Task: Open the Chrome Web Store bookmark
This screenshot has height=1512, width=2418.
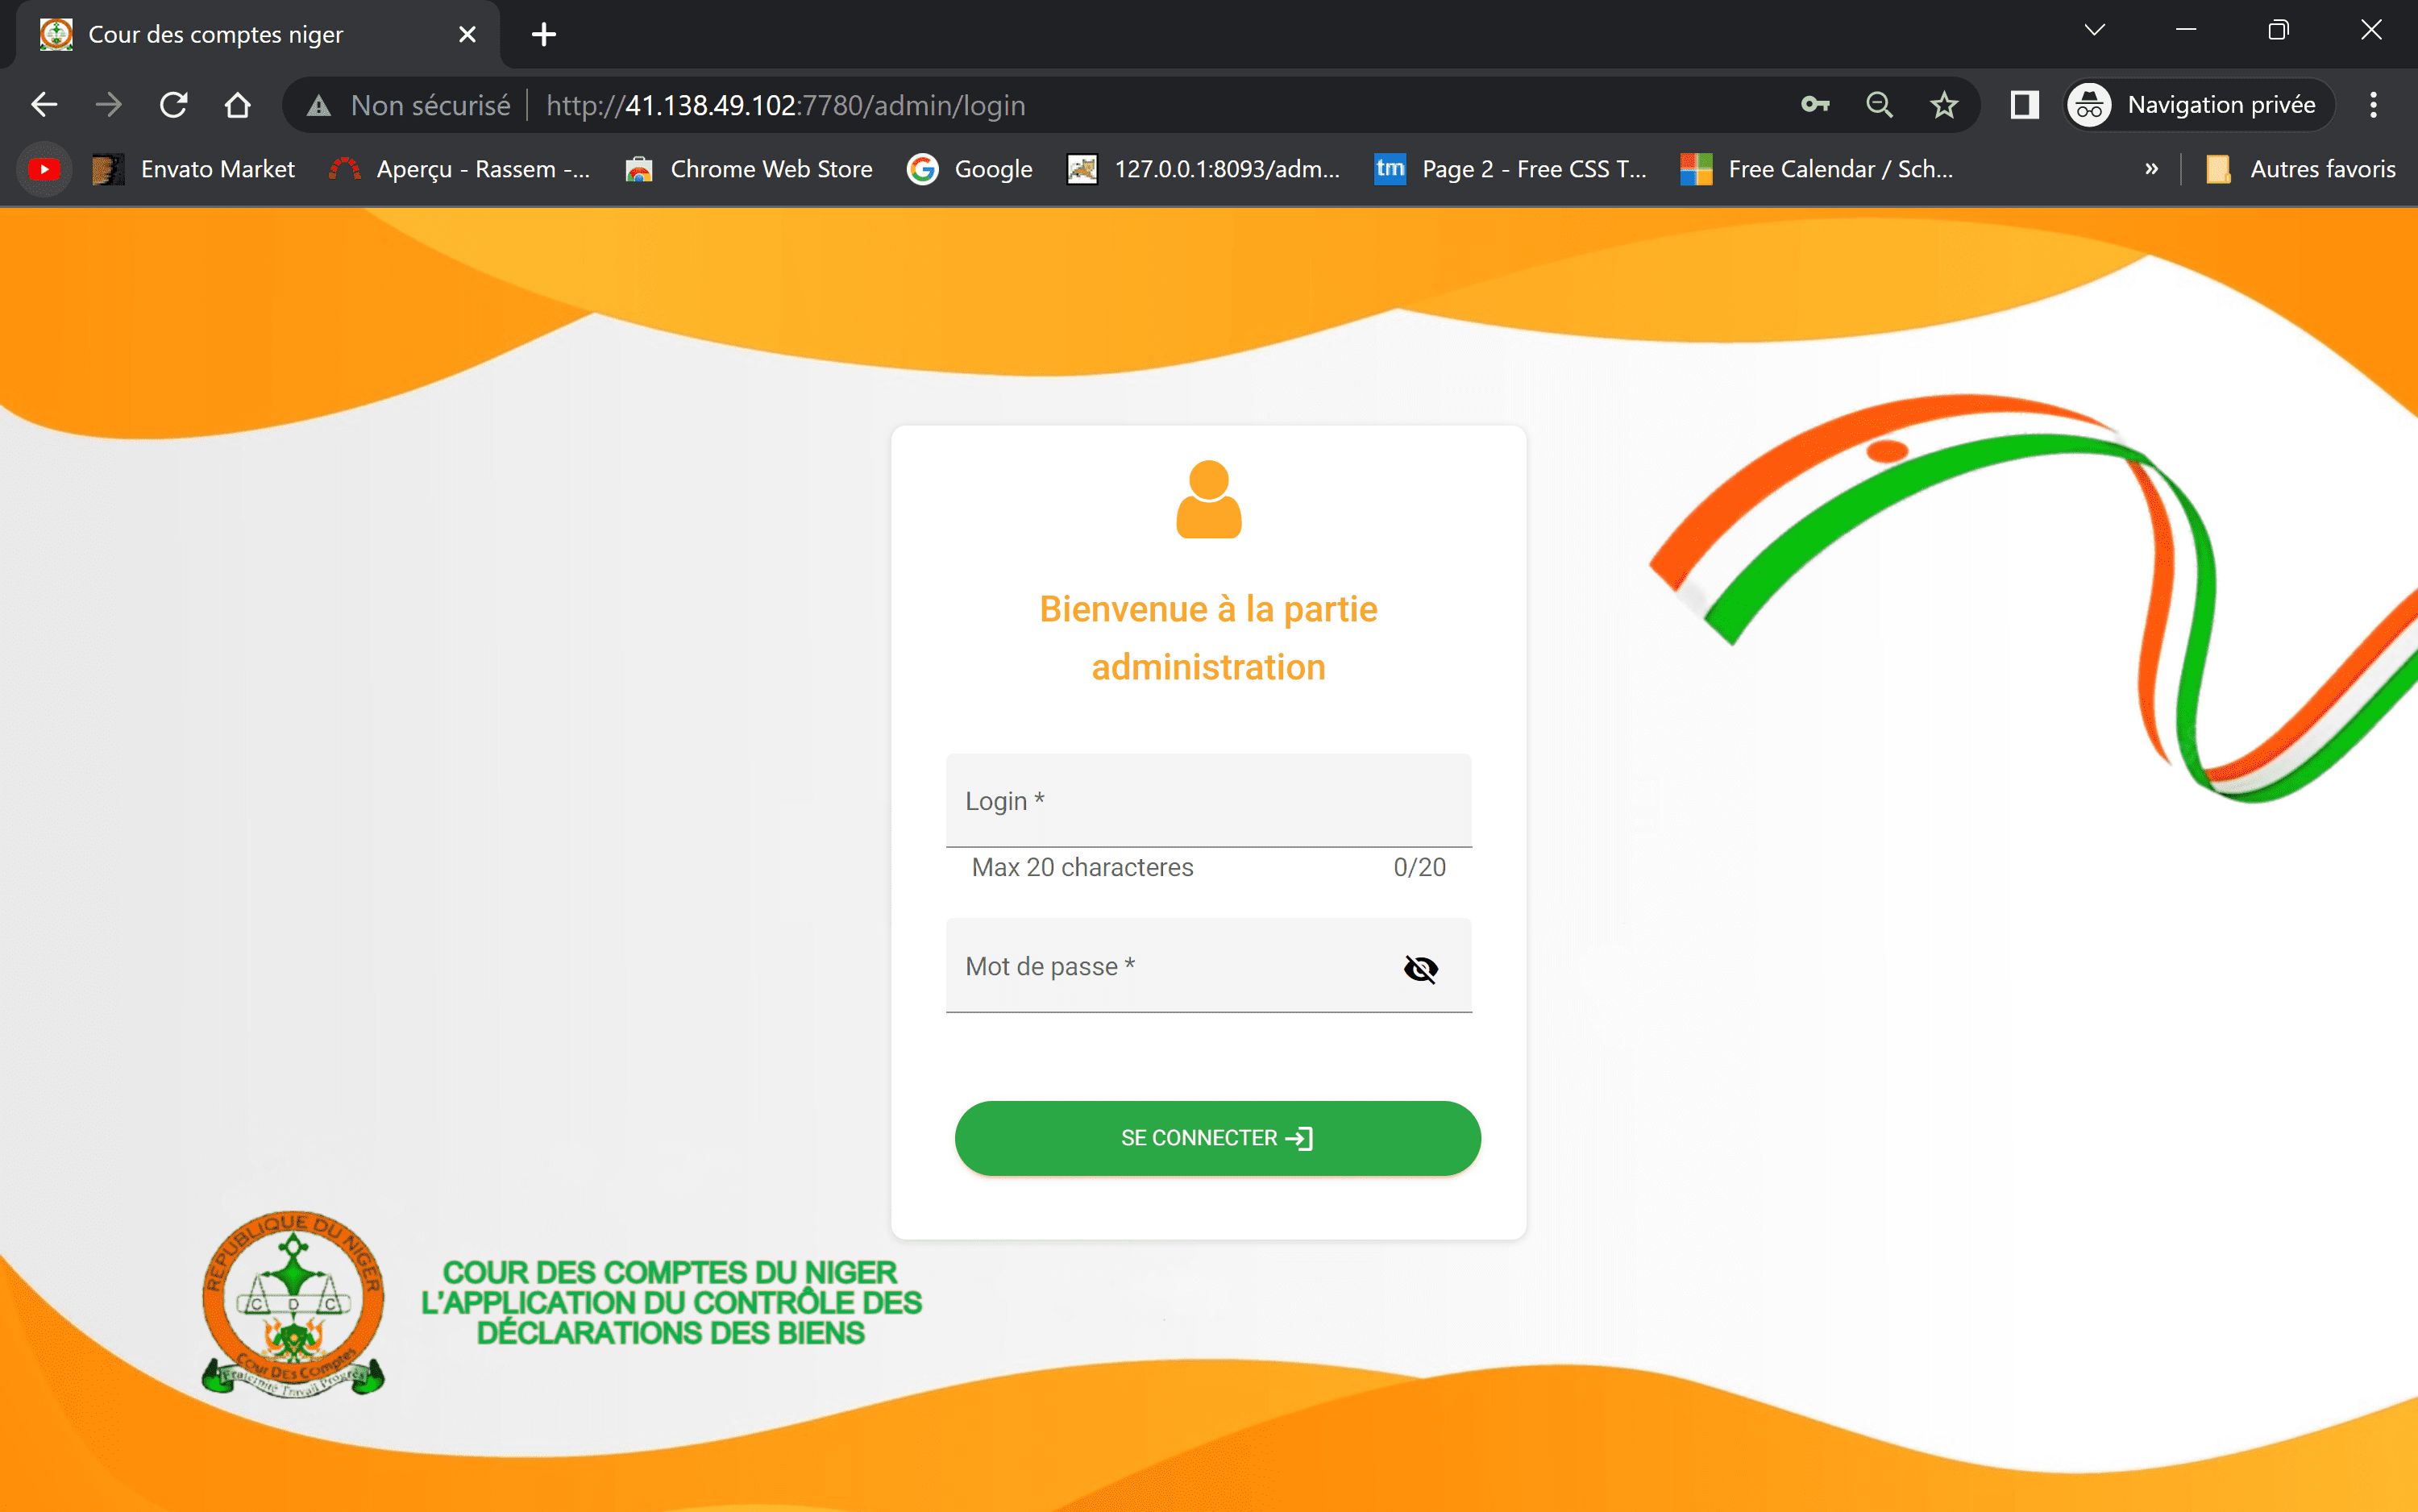Action: coord(748,169)
